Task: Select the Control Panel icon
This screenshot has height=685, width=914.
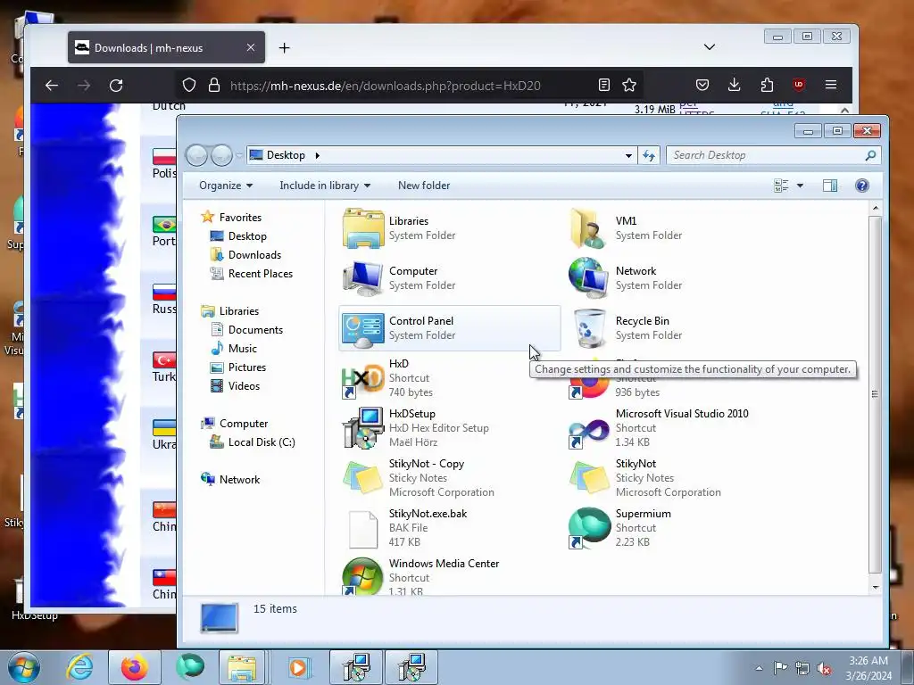Action: 362,328
